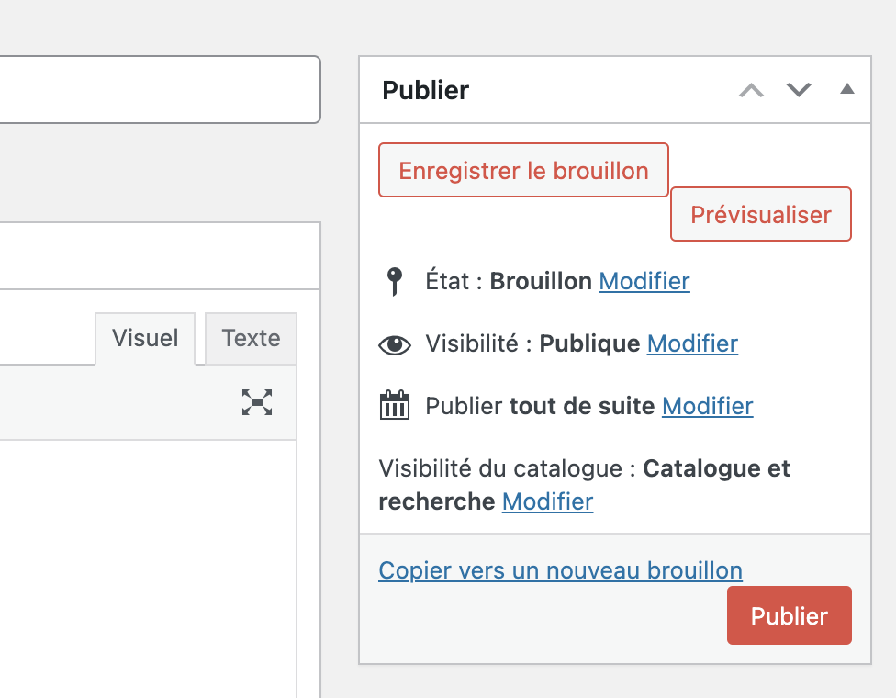
Task: Move the Publier panel down
Action: pos(799,90)
